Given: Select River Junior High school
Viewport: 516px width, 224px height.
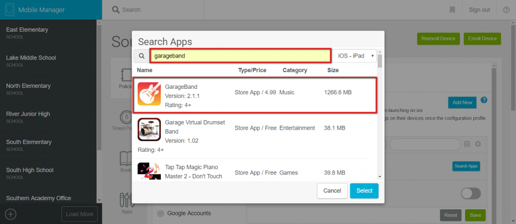Looking at the screenshot, I should click(48, 118).
